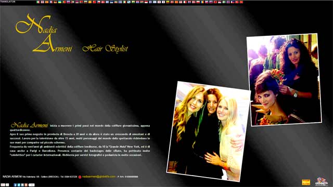Open the three women group photo
The image size is (333, 187).
coord(209,131)
